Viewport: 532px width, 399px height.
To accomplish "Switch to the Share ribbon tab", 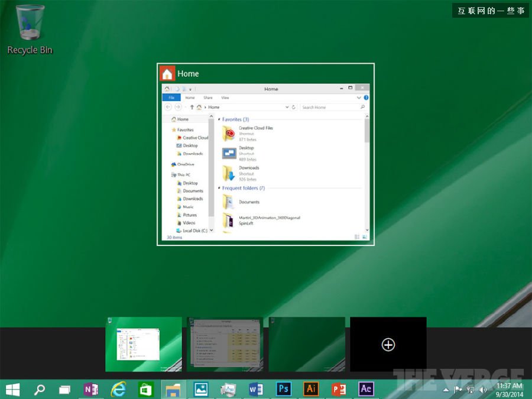I will [208, 98].
